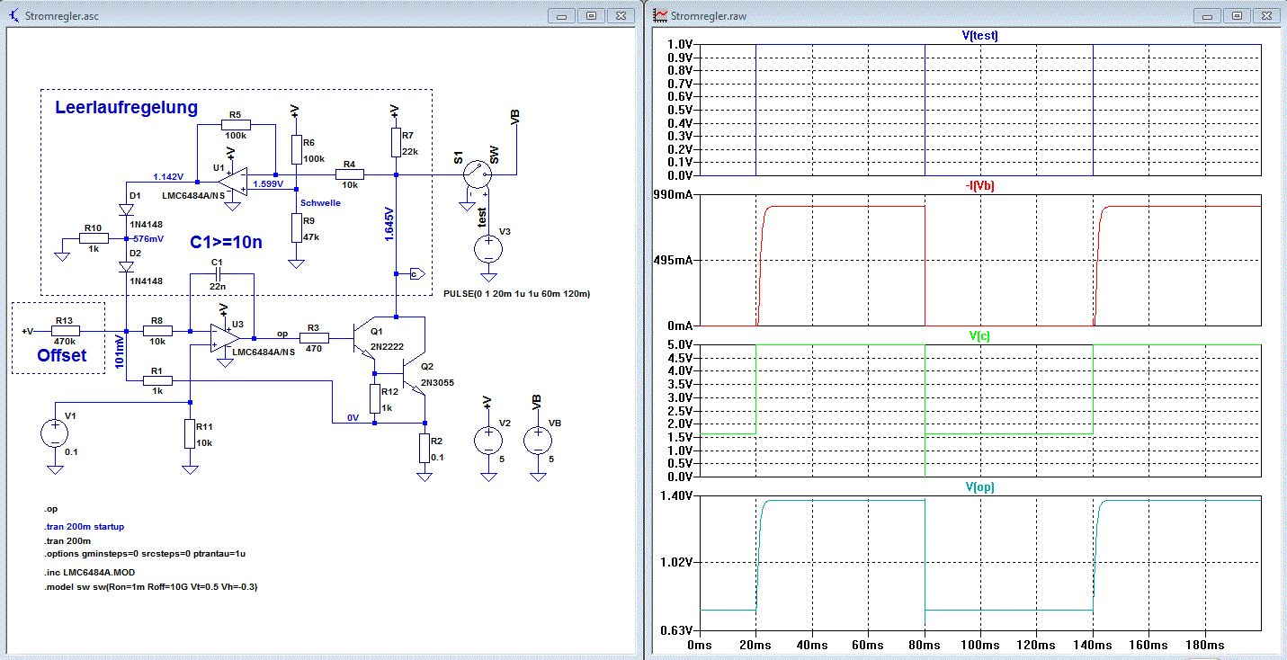
Task: Click the 100ms time axis label
Action: tap(979, 646)
